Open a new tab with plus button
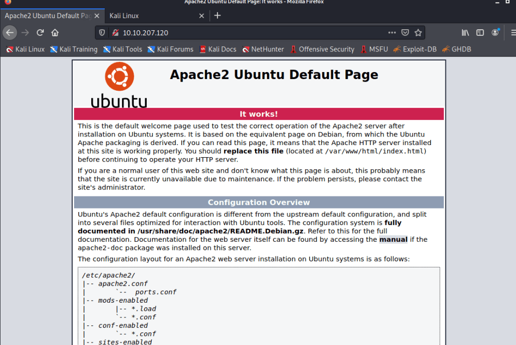Screen dimensions: 516x345 [x=217, y=16]
